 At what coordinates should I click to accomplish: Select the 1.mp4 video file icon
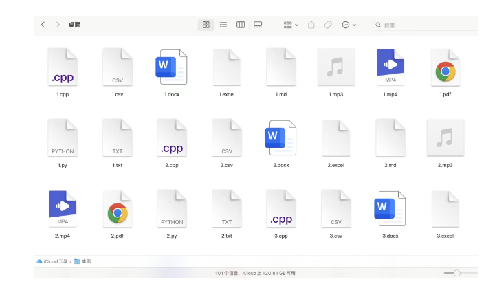(390, 67)
